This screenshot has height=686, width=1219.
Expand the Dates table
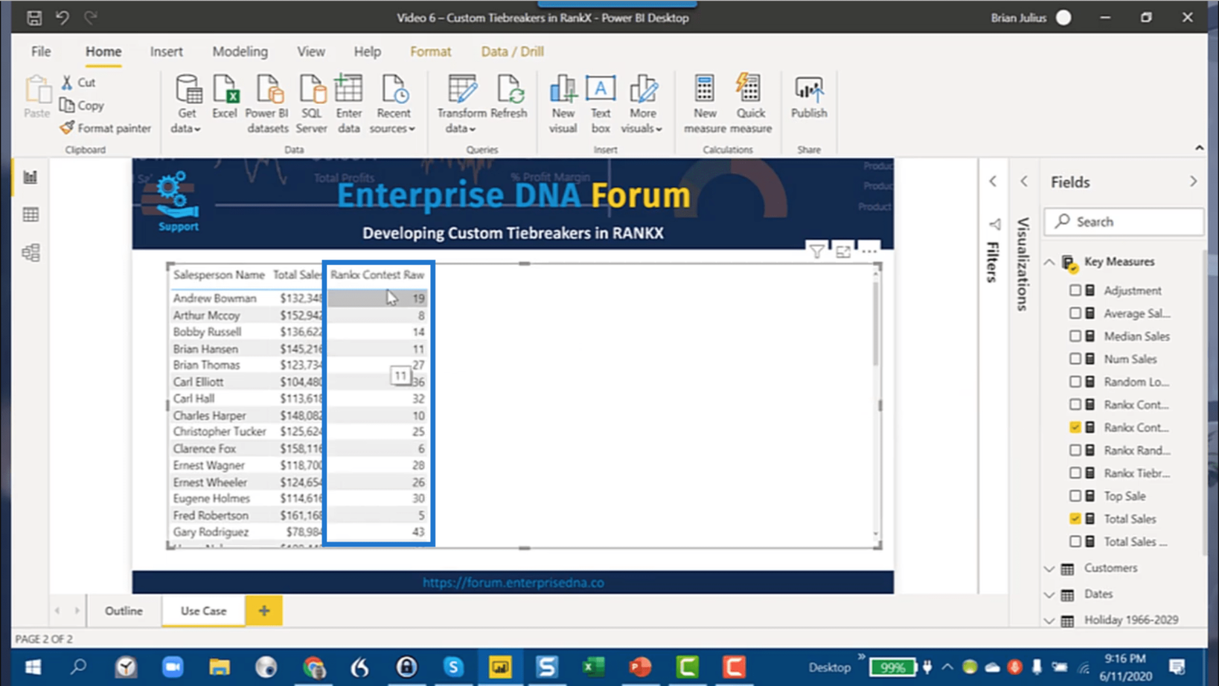pyautogui.click(x=1049, y=595)
